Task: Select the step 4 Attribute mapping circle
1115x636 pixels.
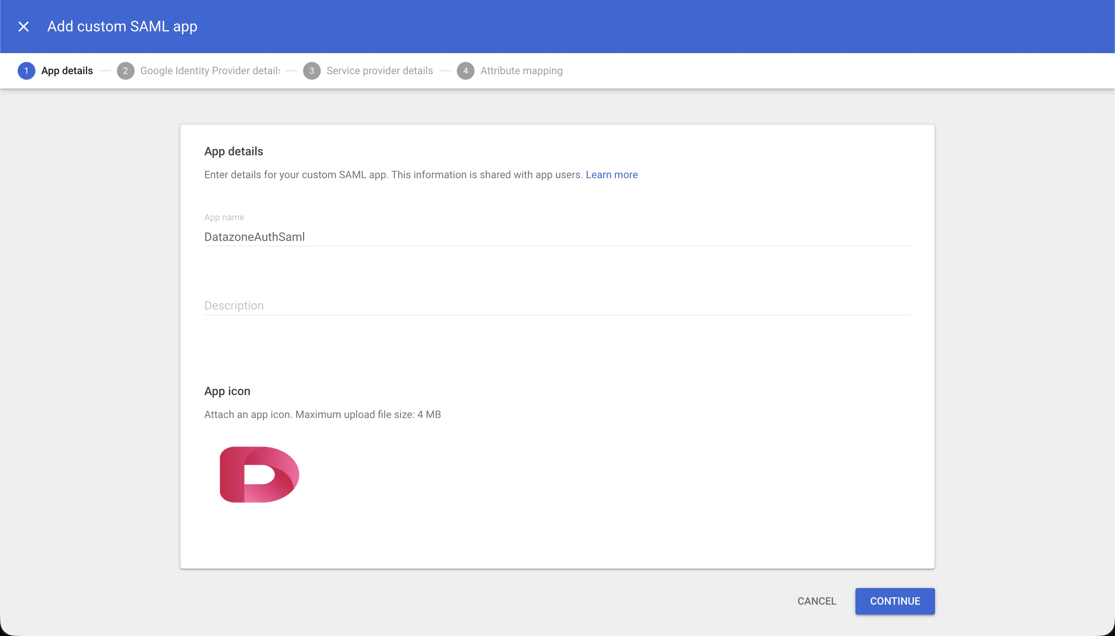Action: click(x=465, y=70)
